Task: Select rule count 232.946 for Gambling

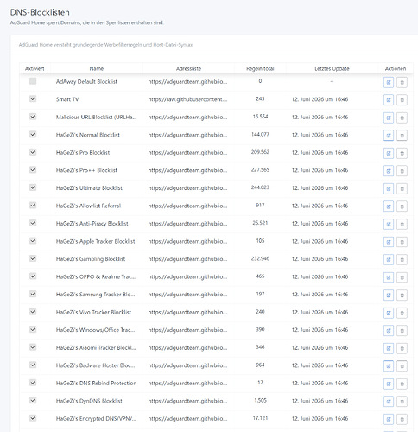Action: (260, 258)
